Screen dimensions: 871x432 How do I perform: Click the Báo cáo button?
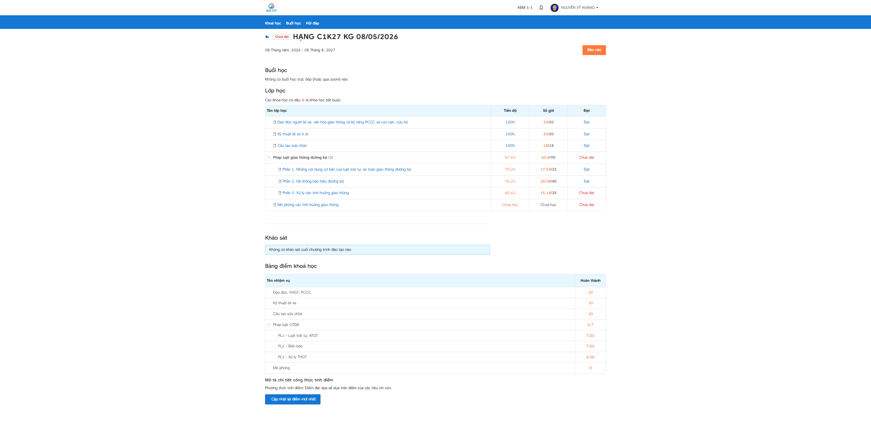coord(594,50)
